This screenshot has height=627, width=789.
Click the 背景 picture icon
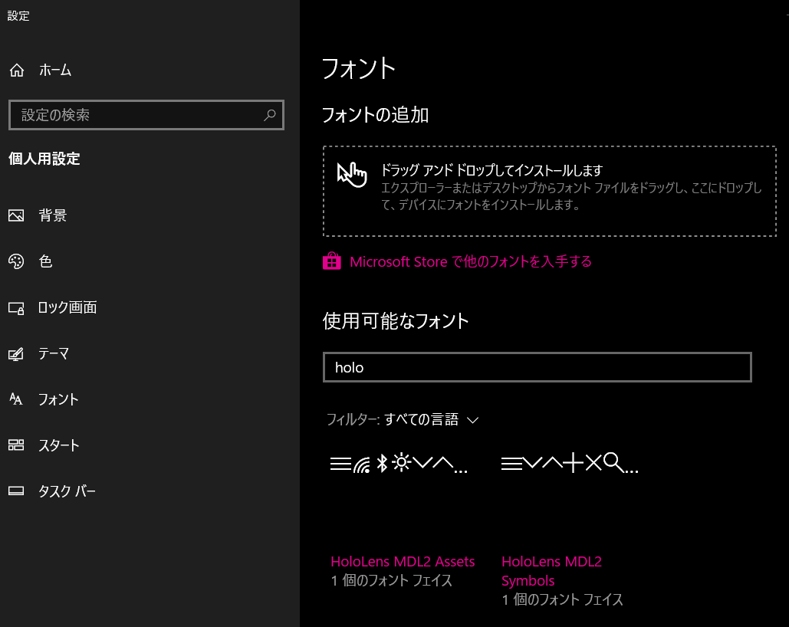click(16, 215)
